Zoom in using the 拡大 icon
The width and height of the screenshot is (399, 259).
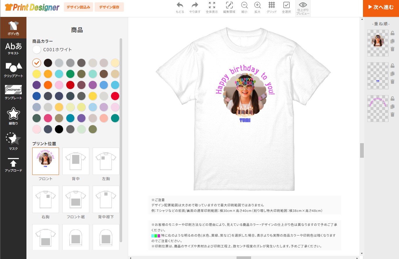[257, 5]
